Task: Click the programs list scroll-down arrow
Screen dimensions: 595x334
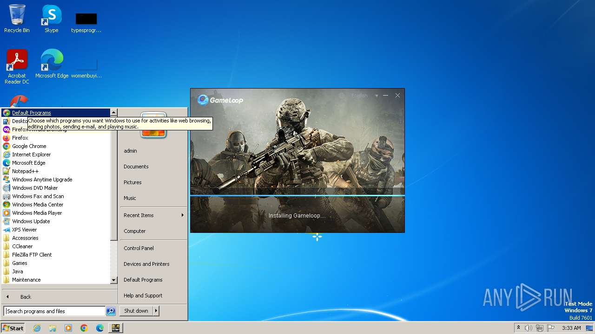Action: 113,280
